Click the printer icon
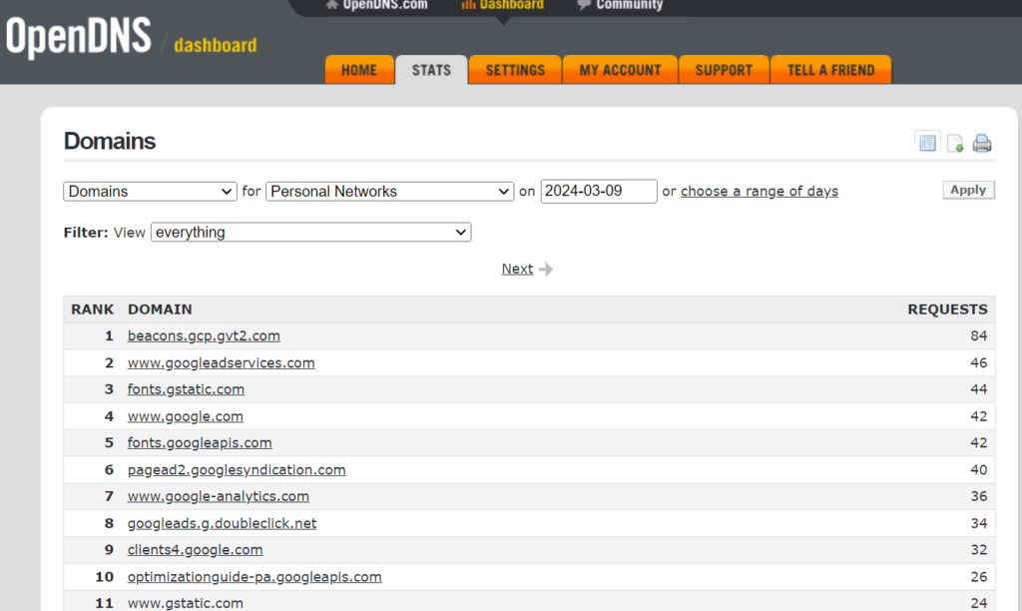The width and height of the screenshot is (1022, 611). coord(982,143)
